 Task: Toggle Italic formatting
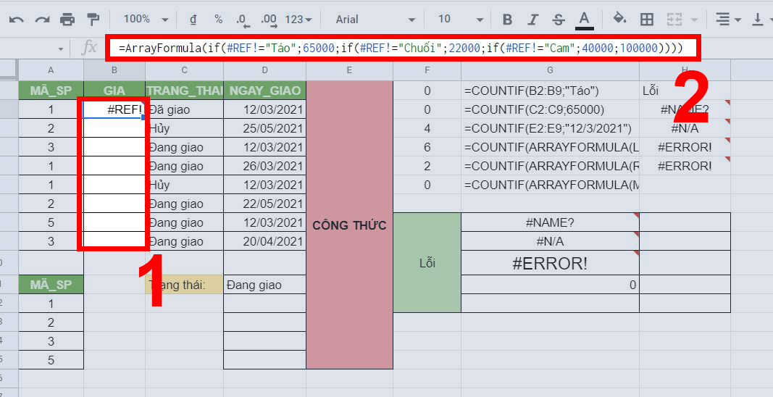click(x=532, y=20)
